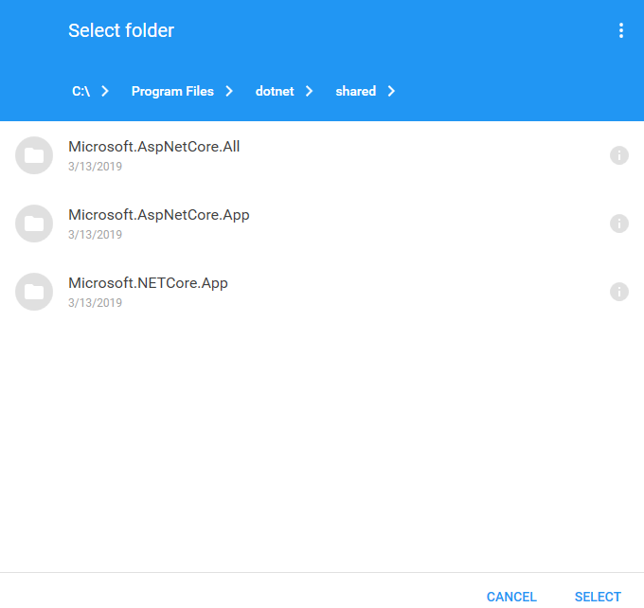This screenshot has width=644, height=608.
Task: Expand chevron after Program Files breadcrumb
Action: [x=229, y=91]
